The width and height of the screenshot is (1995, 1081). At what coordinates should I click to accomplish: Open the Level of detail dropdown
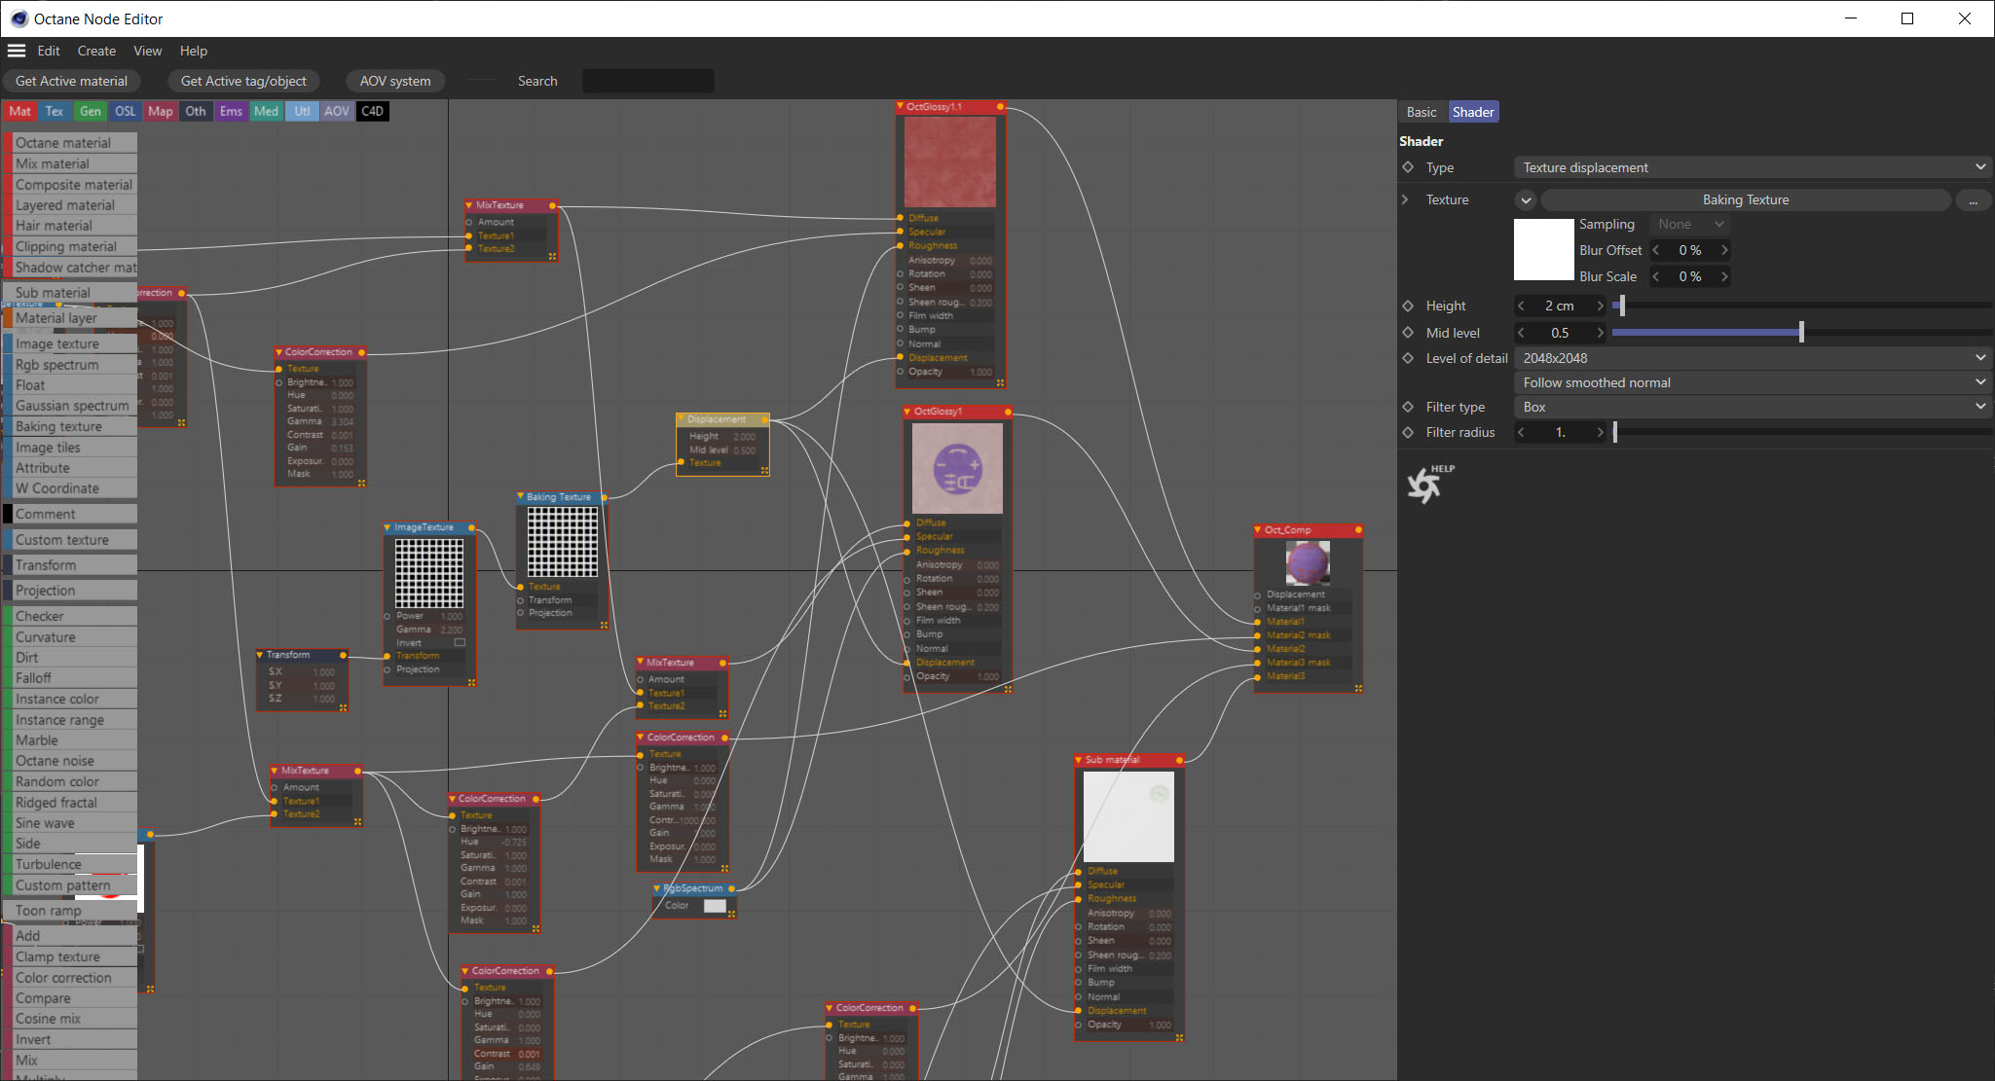1752,358
